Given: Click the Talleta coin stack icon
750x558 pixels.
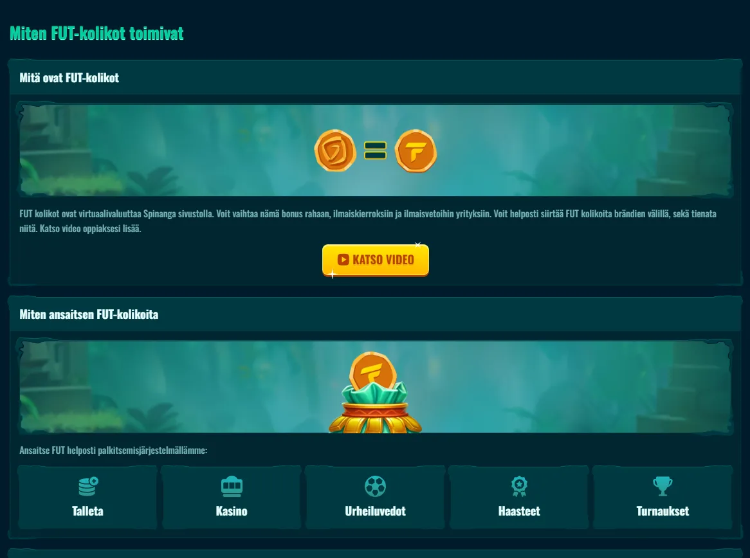Looking at the screenshot, I should 88,486.
